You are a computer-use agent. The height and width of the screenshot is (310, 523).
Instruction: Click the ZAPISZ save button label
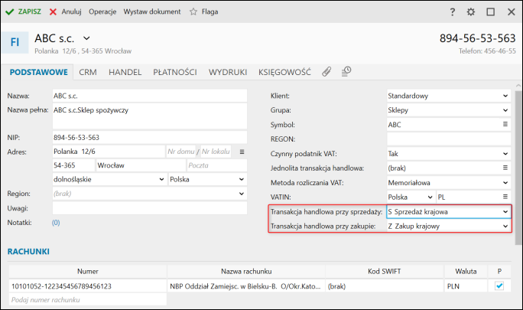29,11
